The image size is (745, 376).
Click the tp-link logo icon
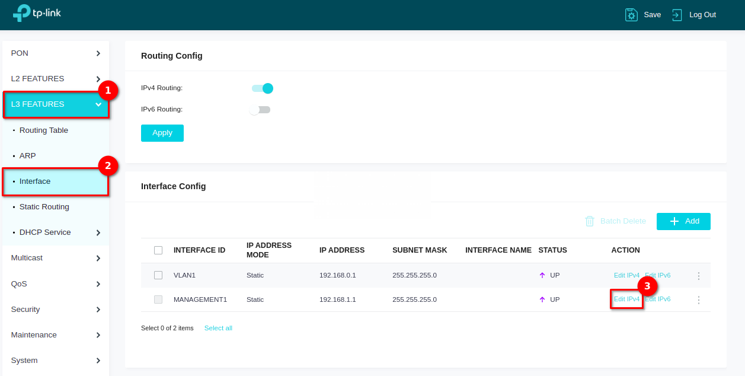(x=22, y=13)
